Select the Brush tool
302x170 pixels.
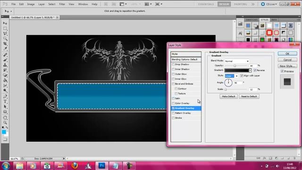tap(5, 60)
